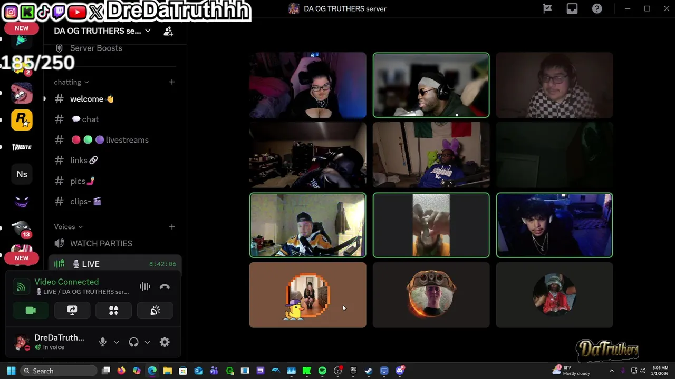The image size is (675, 379).
Task: Deafen using the headphones icon
Action: coord(133,342)
